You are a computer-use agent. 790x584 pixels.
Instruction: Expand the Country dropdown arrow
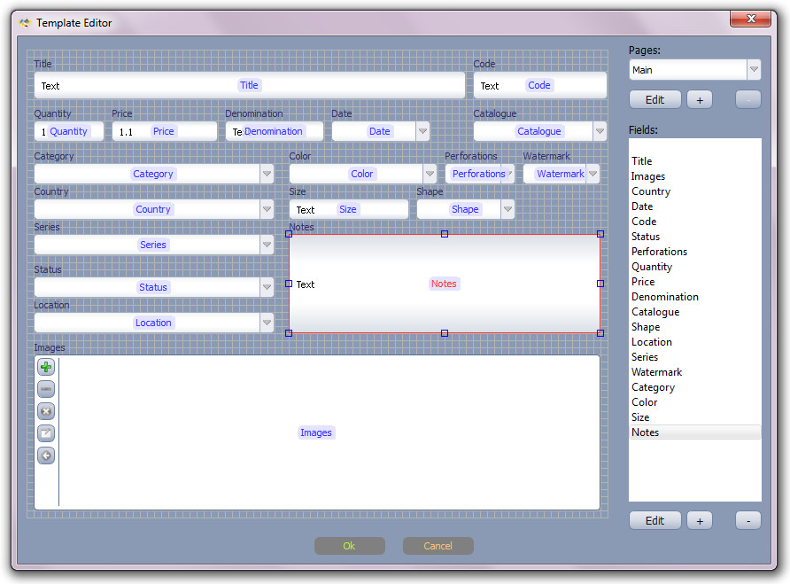tap(267, 209)
